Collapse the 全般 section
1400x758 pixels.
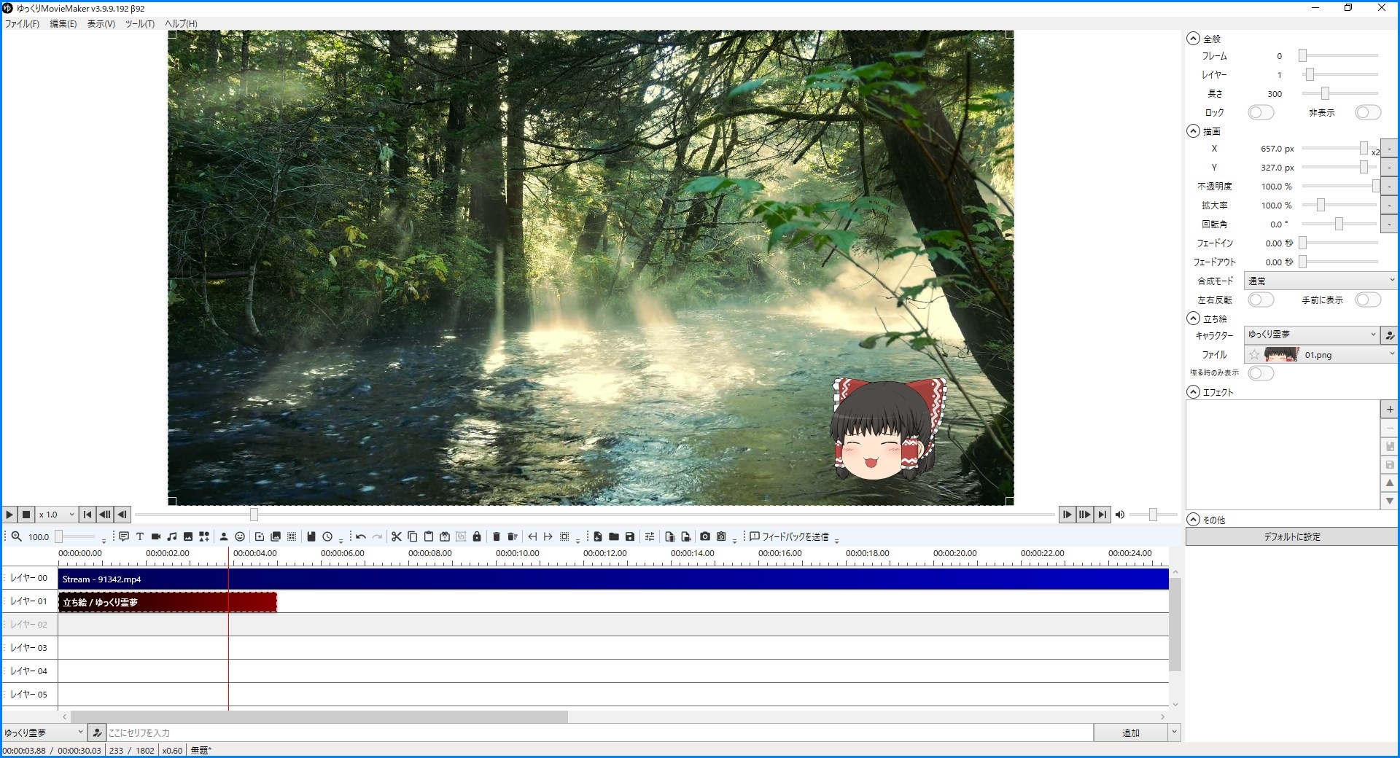pyautogui.click(x=1193, y=39)
